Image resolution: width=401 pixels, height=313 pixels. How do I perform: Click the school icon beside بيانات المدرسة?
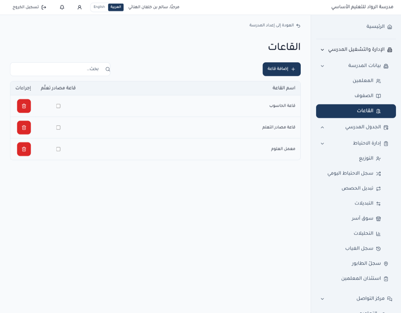tap(386, 66)
